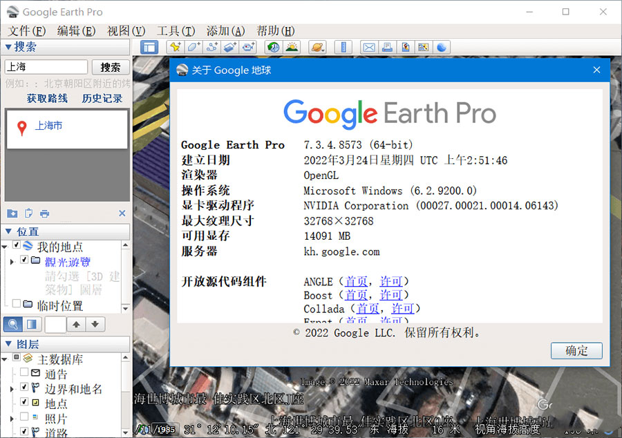
Task: Open the planets switcher icon
Action: click(x=316, y=46)
